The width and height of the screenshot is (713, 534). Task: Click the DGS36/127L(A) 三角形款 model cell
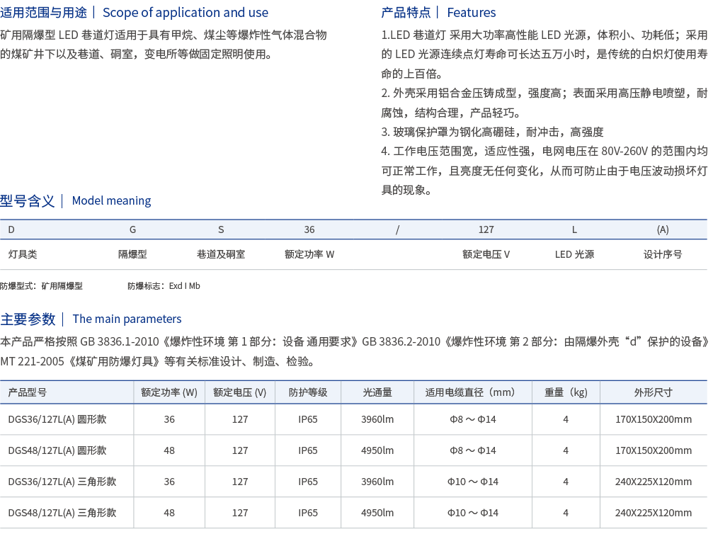pyautogui.click(x=62, y=482)
